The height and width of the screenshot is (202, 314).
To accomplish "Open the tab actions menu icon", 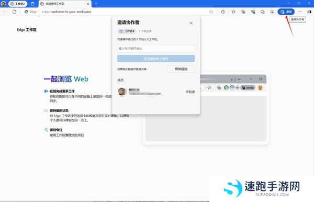I will pos(33,4).
